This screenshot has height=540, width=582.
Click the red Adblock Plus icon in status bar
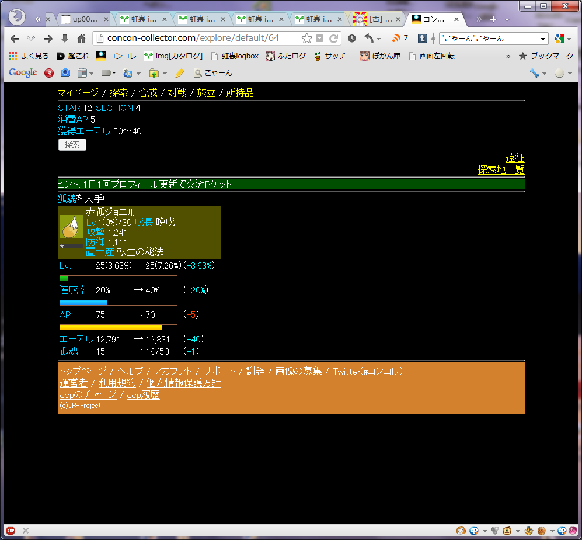coord(11,531)
